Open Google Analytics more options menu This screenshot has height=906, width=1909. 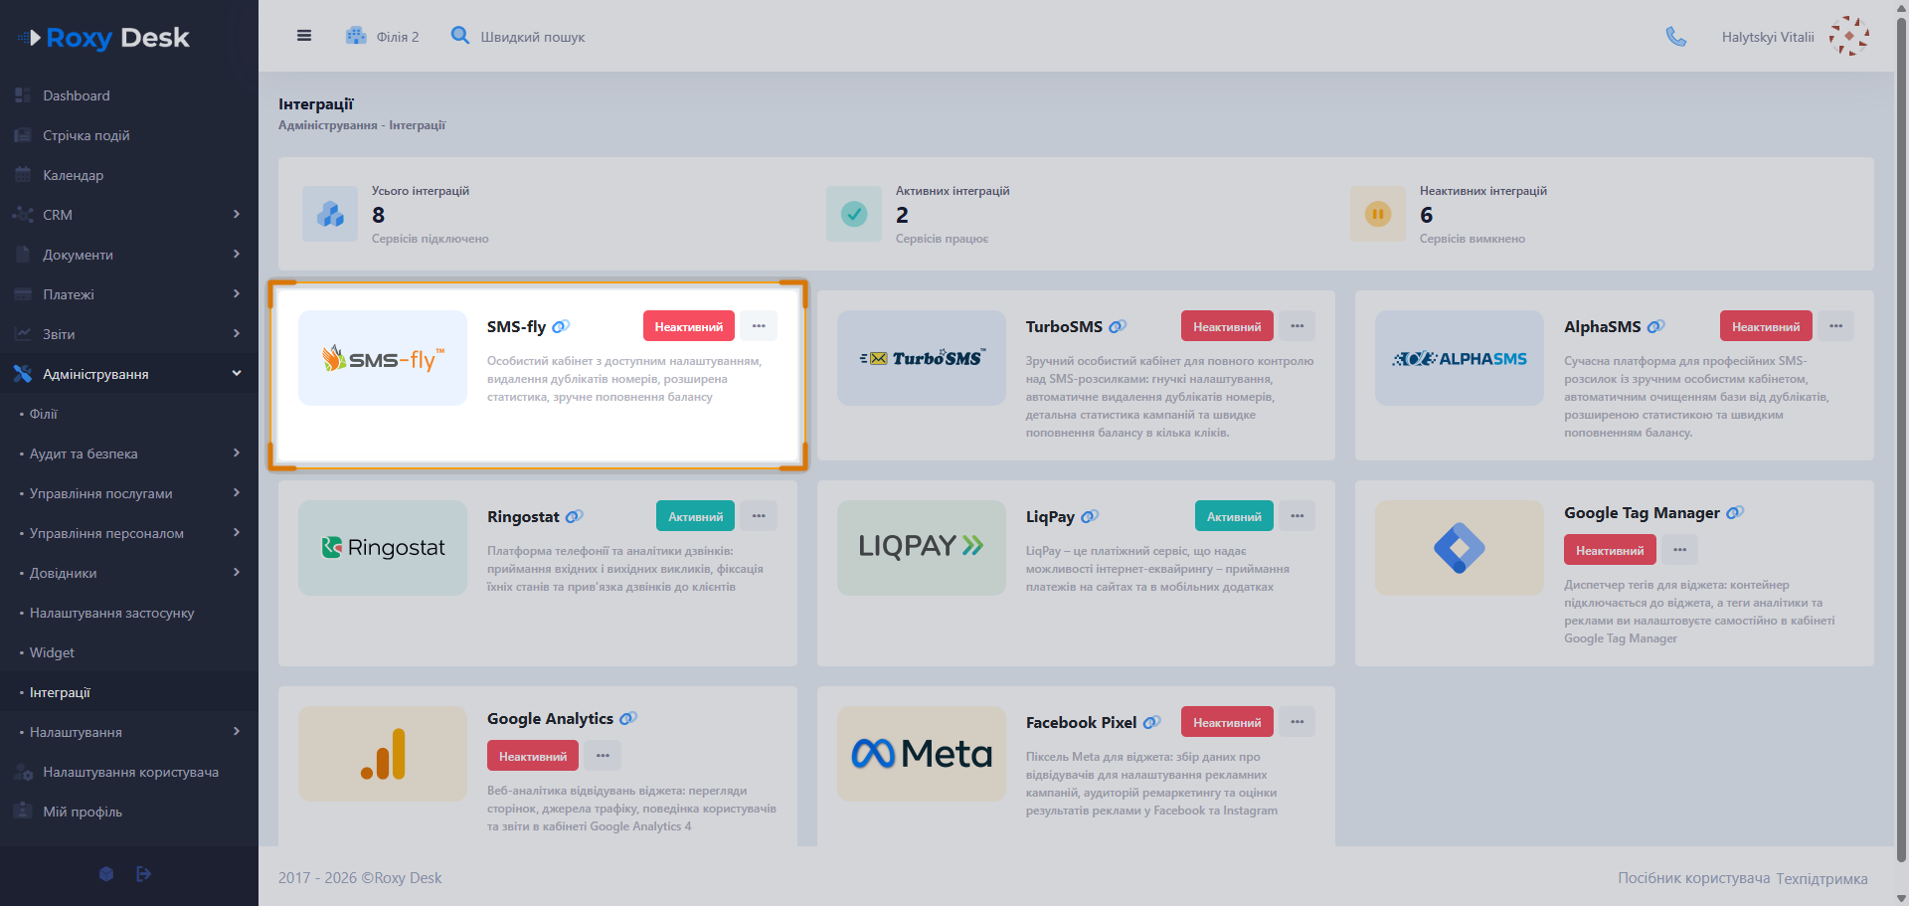(x=603, y=756)
